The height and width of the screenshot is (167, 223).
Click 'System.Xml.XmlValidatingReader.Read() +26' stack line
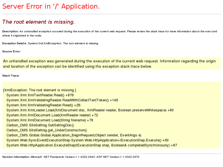43,105
